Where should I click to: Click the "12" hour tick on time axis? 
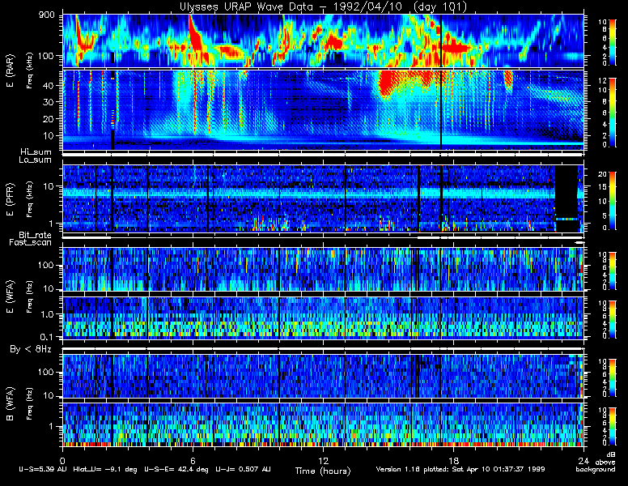coord(323,461)
